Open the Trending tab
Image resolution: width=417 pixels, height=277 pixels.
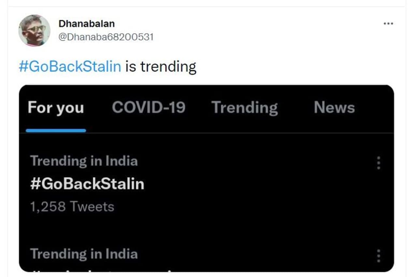pyautogui.click(x=244, y=107)
